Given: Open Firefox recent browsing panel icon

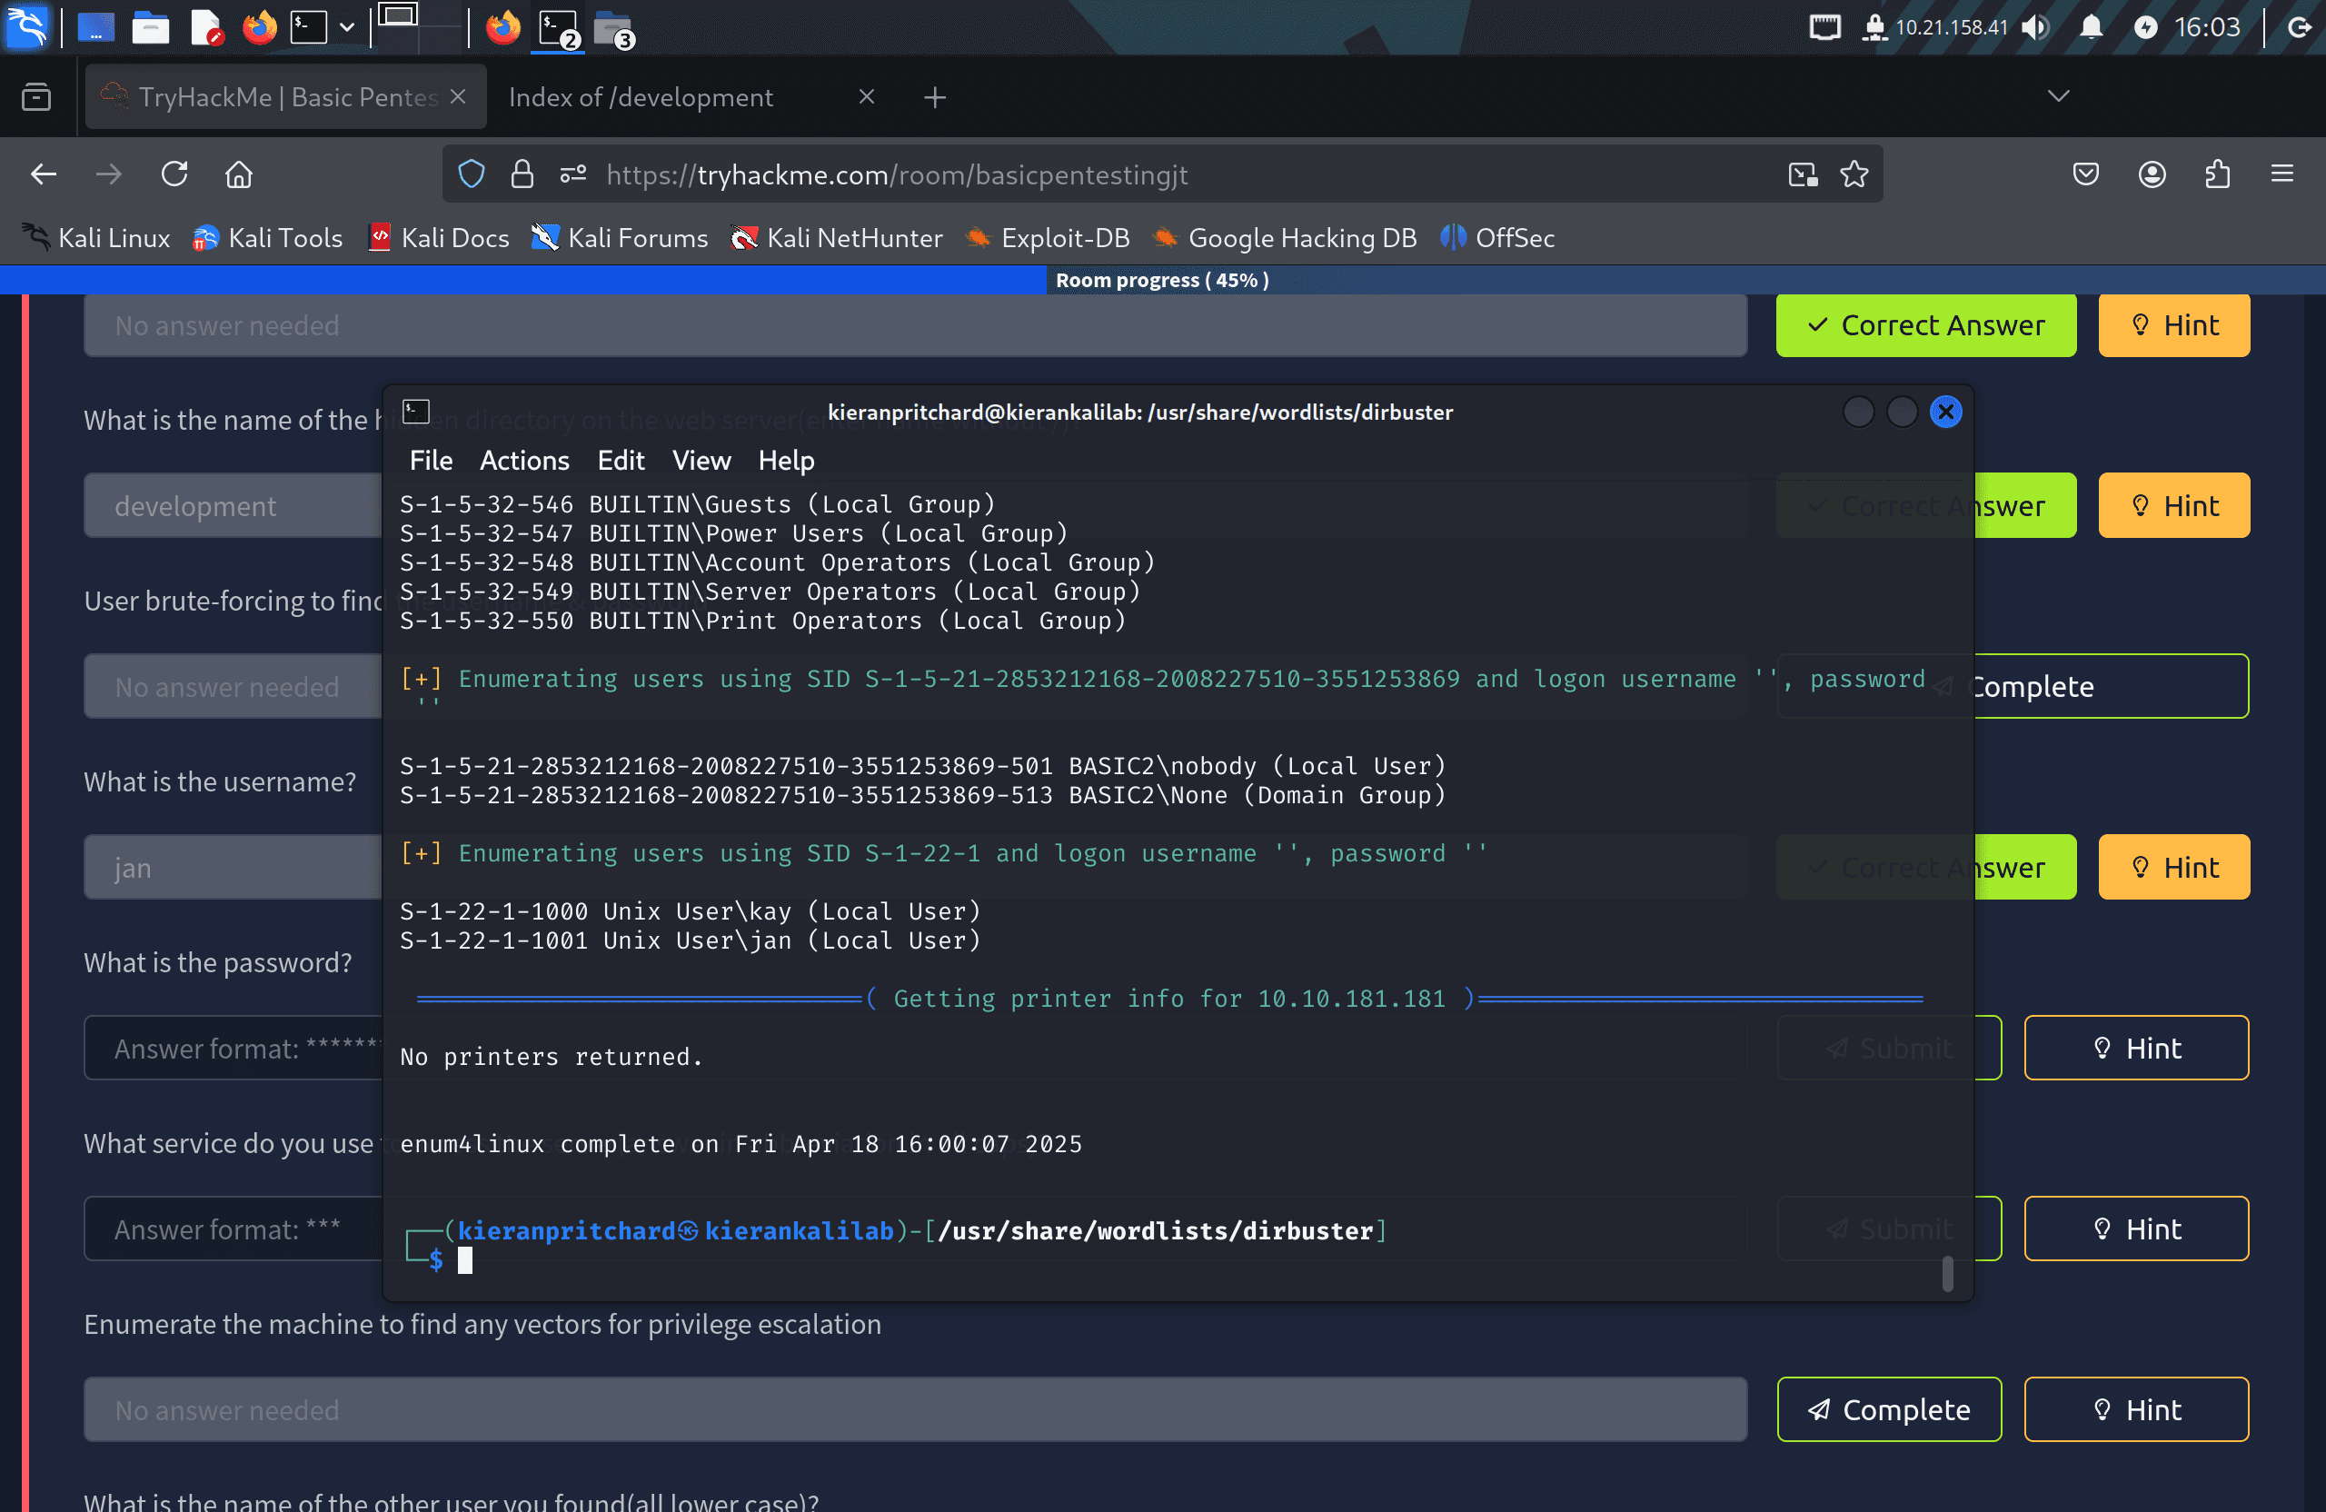Looking at the screenshot, I should (x=36, y=96).
